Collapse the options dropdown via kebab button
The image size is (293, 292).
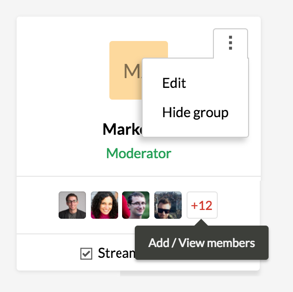tap(230, 43)
